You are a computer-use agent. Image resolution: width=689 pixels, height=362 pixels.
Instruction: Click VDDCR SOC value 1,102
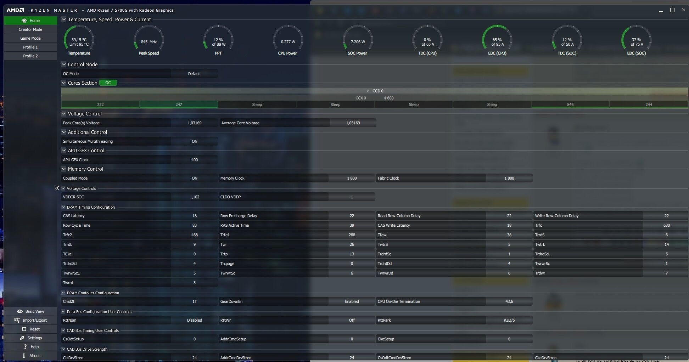click(195, 197)
